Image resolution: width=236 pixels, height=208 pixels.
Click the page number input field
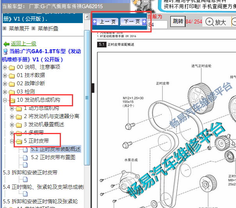pyautogui.click(x=157, y=25)
